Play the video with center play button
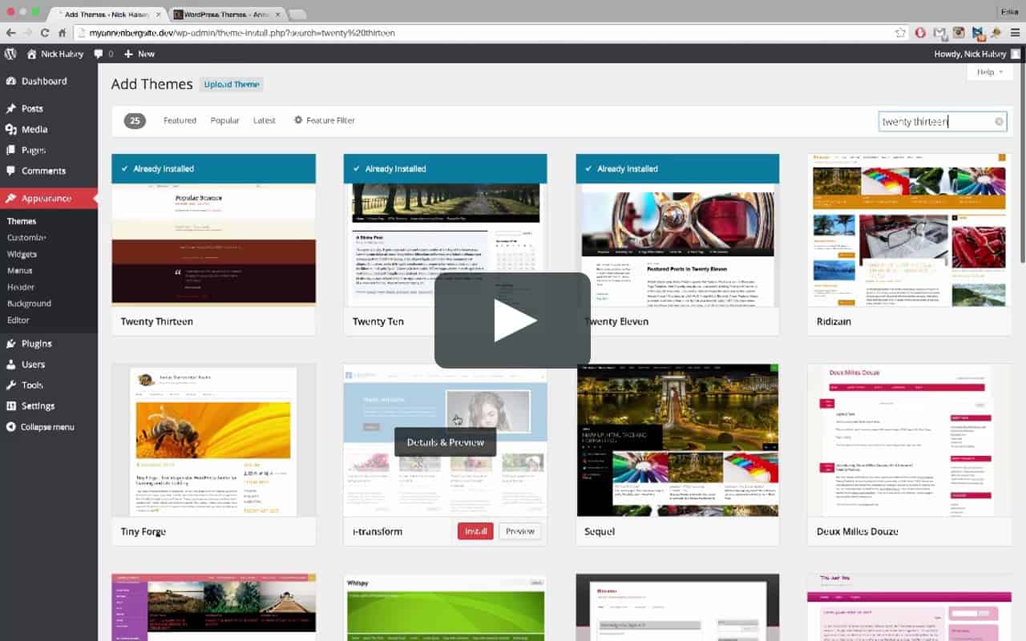This screenshot has width=1026, height=641. pyautogui.click(x=513, y=320)
